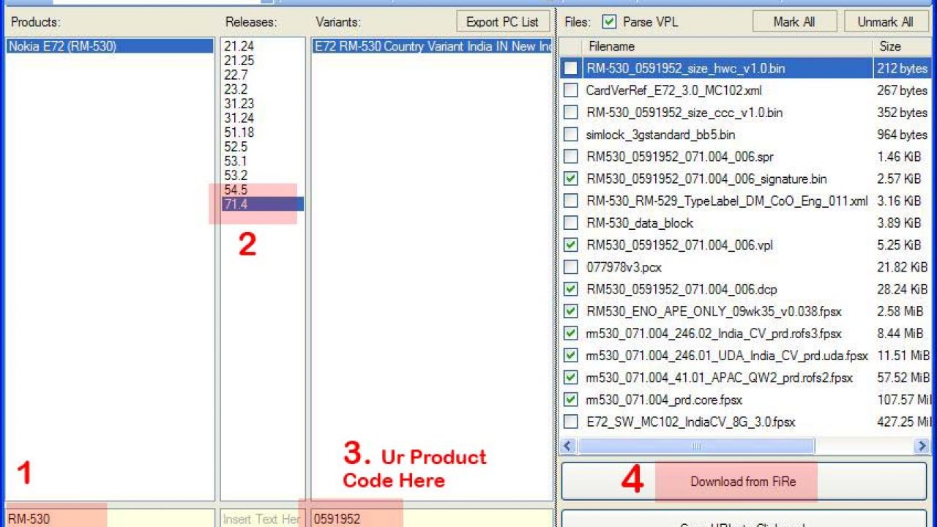Viewport: 937px width, 527px height.
Task: Uncheck RM530_0591952_071.004_006.vpl file box
Action: [570, 244]
